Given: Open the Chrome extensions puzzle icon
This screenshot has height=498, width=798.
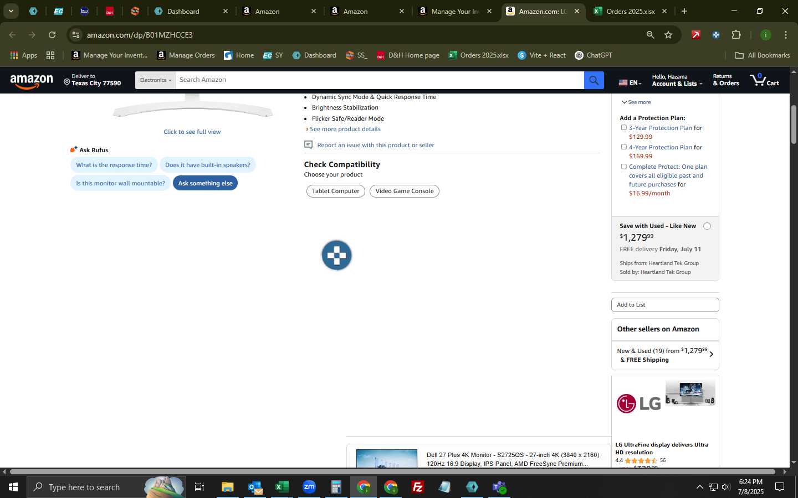Looking at the screenshot, I should (736, 35).
